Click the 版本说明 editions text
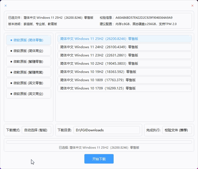The image size is (198, 169). [40, 24]
